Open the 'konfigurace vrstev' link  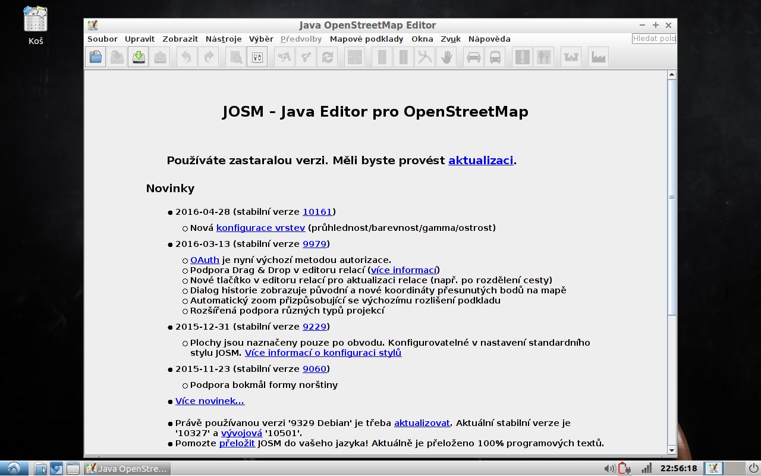click(x=260, y=227)
